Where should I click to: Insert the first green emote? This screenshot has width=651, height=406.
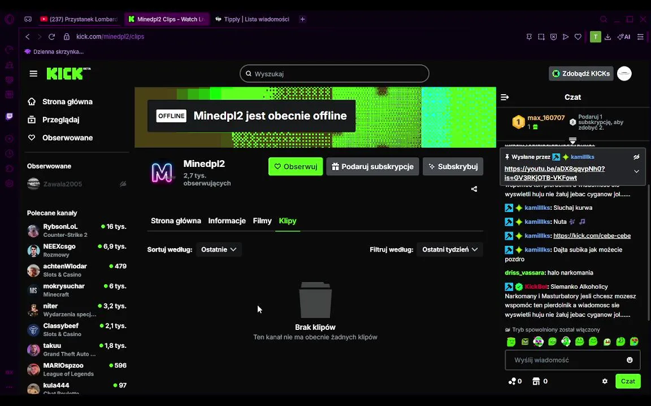[511, 342]
